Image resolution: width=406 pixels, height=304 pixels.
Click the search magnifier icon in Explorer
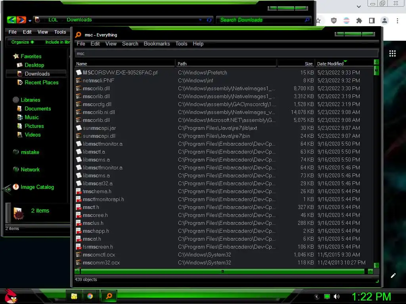point(307,20)
